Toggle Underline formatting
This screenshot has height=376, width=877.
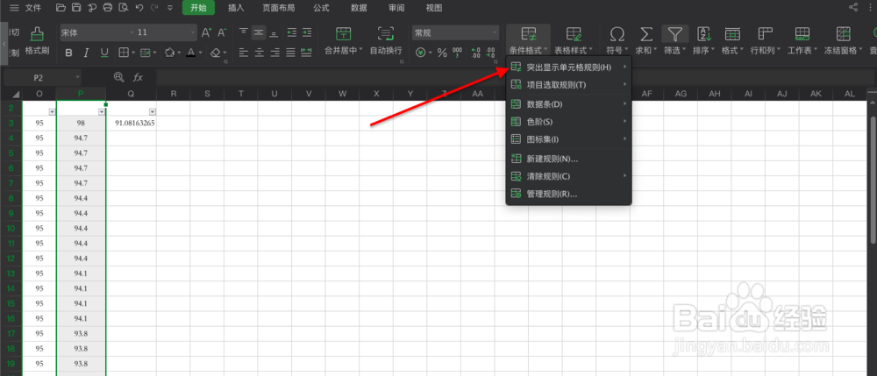point(104,53)
